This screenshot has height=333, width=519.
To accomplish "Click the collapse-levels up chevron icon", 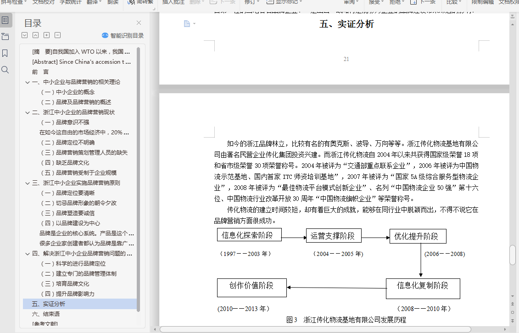I will tap(36, 35).
